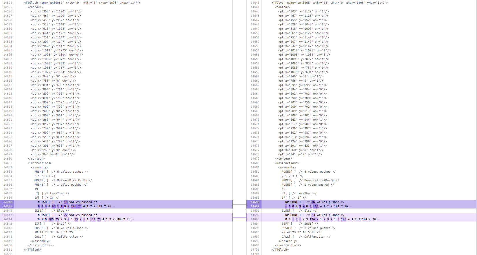Click line number 14632
477x255 pixels.
coord(8,167)
